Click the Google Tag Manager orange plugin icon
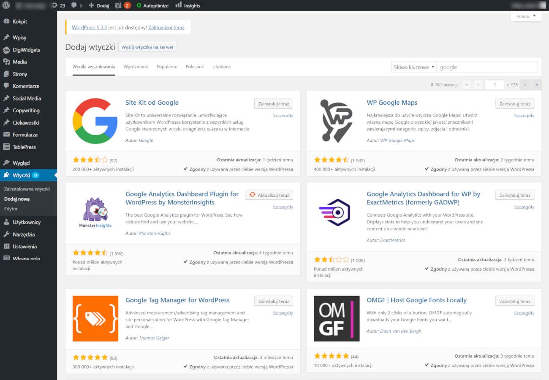Screen dimensions: 549x380 [x=95, y=318]
